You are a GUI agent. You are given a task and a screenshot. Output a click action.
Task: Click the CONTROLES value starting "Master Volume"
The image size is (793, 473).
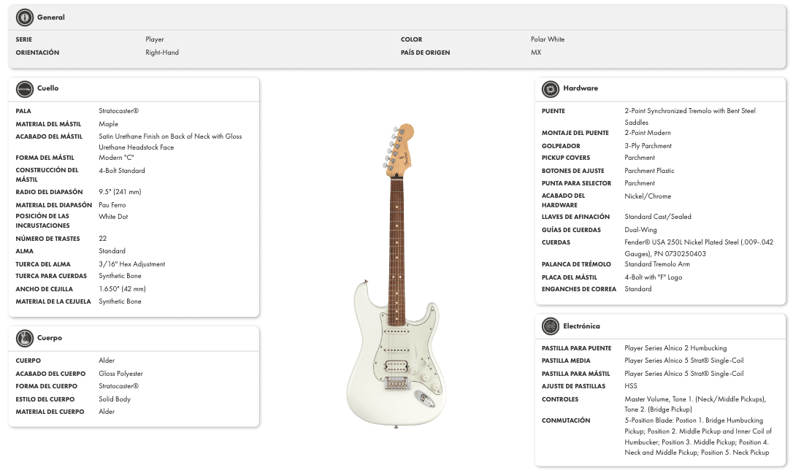(x=695, y=404)
